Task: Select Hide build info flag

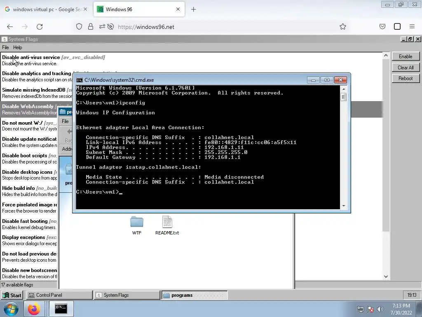Action: (x=30, y=191)
